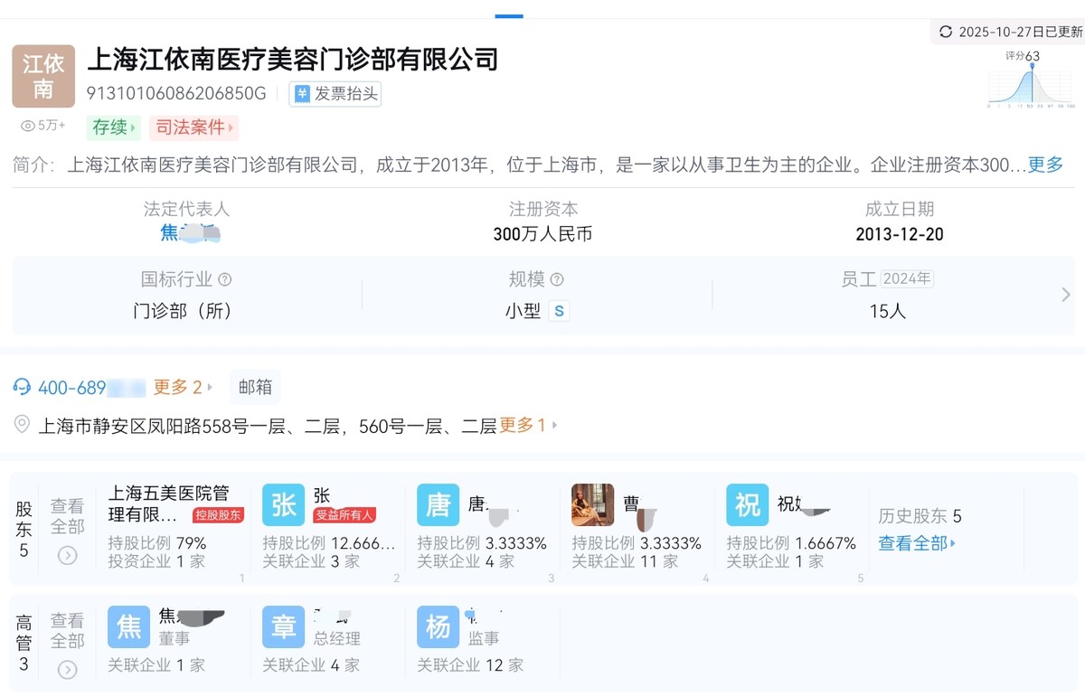Click the location pin address icon
Image resolution: width=1085 pixels, height=696 pixels.
[23, 425]
